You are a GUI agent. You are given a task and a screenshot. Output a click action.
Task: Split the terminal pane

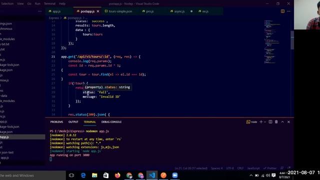270,122
